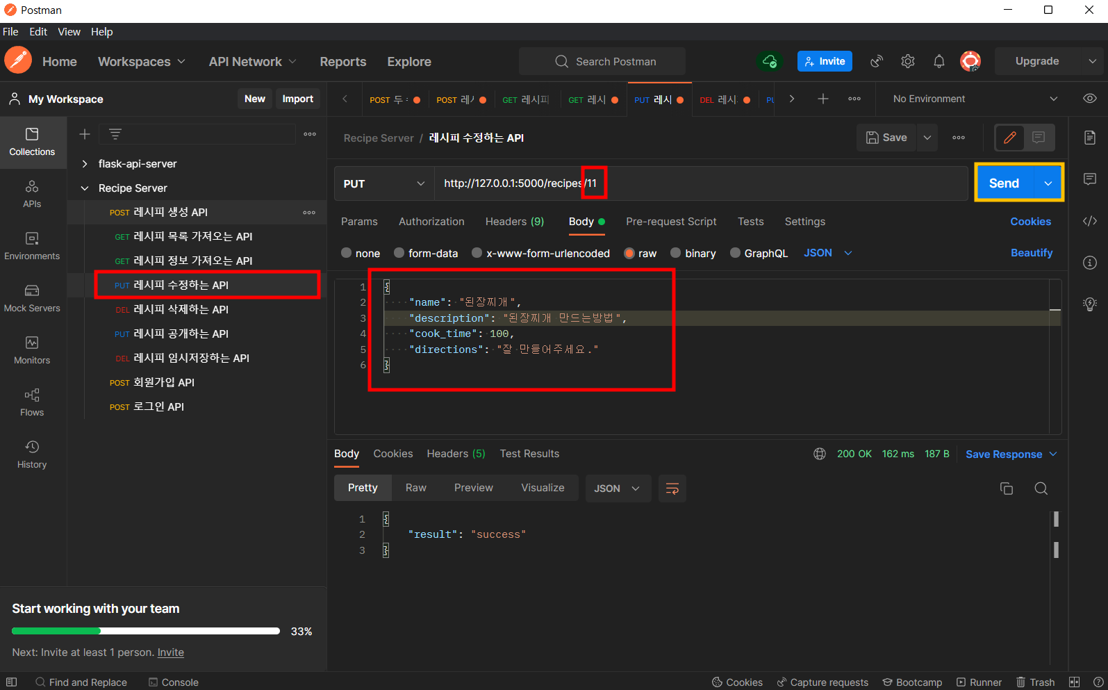
Task: Switch to build mode pencil icon
Action: tap(1010, 138)
